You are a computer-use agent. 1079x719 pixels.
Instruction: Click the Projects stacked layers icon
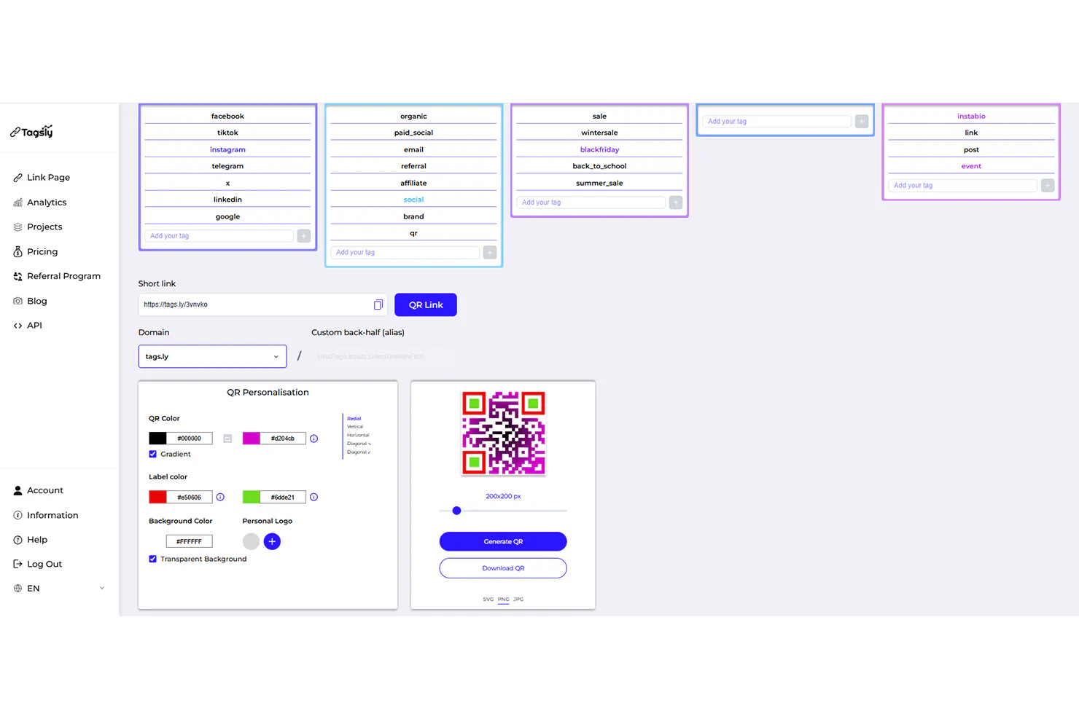tap(18, 227)
